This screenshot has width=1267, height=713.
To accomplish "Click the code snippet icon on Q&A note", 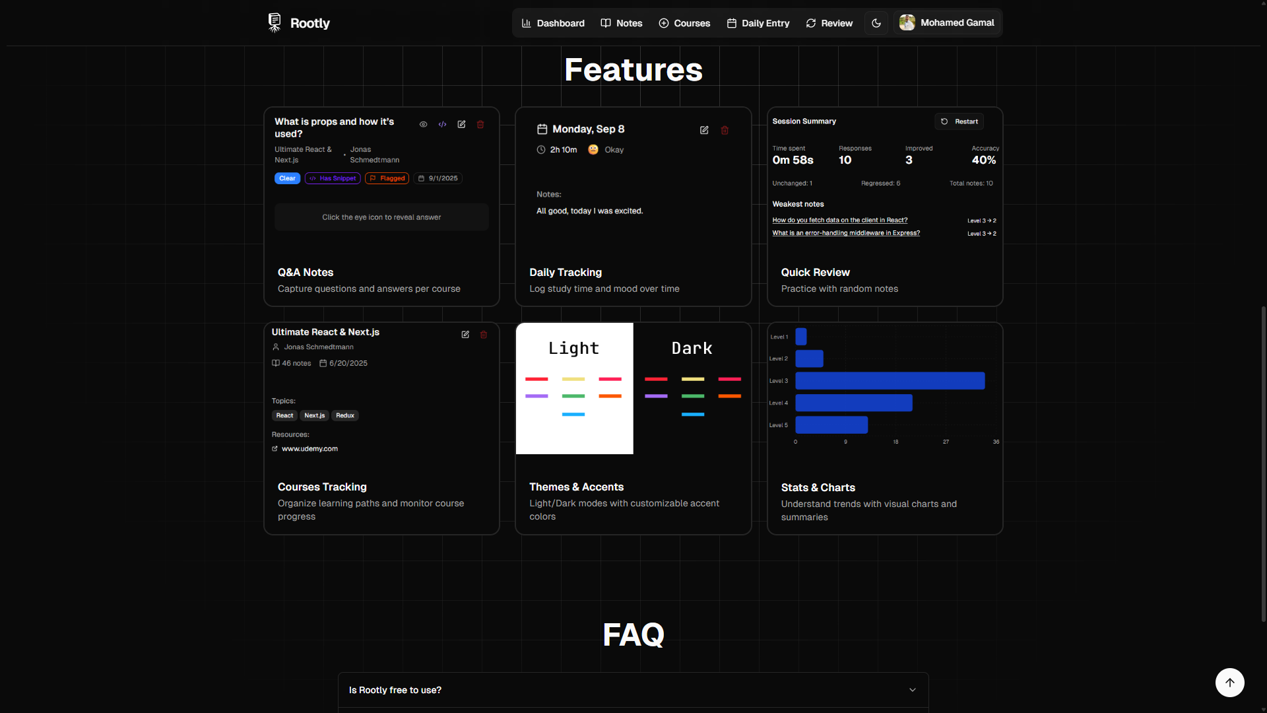I will pyautogui.click(x=442, y=124).
